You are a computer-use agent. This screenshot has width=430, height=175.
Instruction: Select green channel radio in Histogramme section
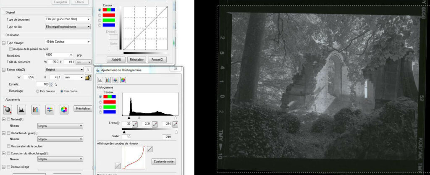100,107
